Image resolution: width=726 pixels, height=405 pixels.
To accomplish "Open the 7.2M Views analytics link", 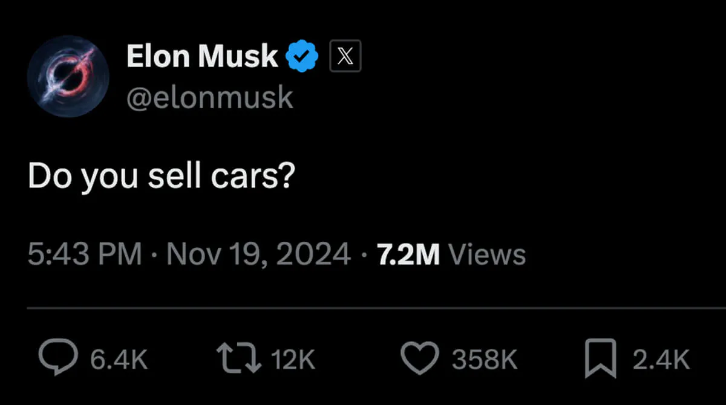I will (x=451, y=254).
